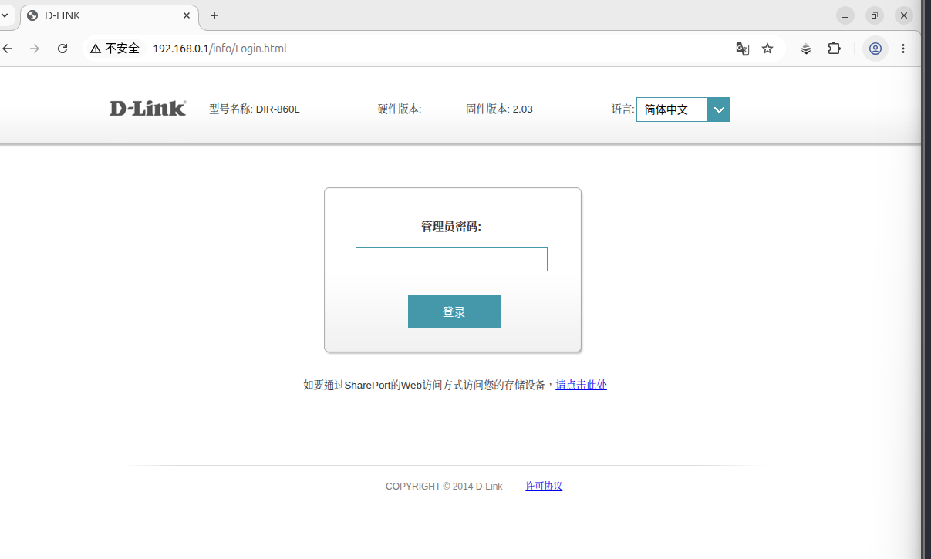Open the 简体中文 language dropdown
The height and width of the screenshot is (559, 931).
click(x=683, y=109)
